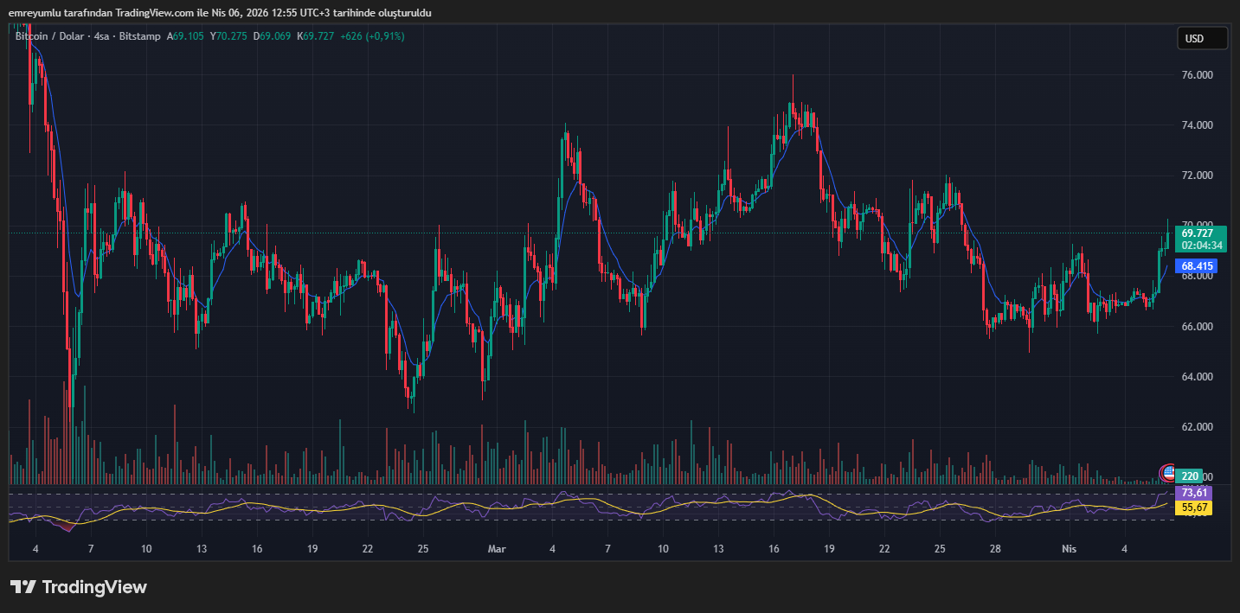Click the TradingView logo icon
The width and height of the screenshot is (1240, 613).
pyautogui.click(x=22, y=587)
